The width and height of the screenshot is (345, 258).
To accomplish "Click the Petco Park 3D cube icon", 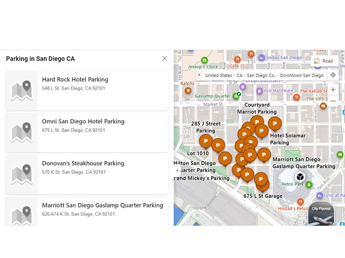I will point(300,177).
